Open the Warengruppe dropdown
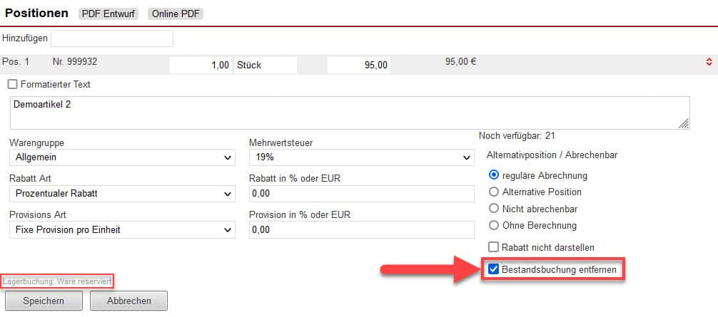The width and height of the screenshot is (718, 317). [121, 157]
